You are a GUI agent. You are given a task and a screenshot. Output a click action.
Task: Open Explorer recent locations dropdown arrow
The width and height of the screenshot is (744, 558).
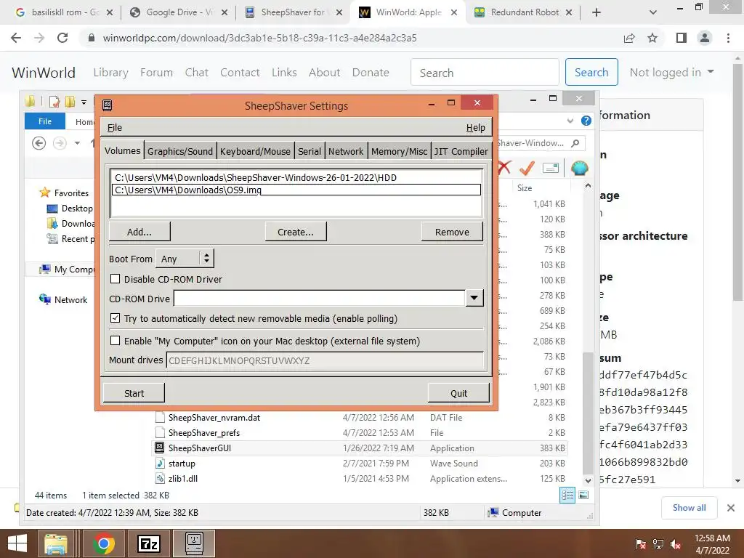77,143
